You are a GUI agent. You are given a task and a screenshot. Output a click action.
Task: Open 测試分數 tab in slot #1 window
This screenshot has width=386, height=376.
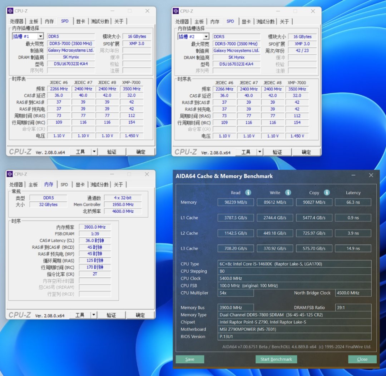click(100, 21)
